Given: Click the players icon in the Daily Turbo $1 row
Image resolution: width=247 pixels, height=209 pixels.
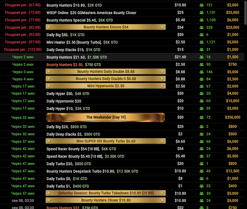Looking at the screenshot, I should pos(201,186).
